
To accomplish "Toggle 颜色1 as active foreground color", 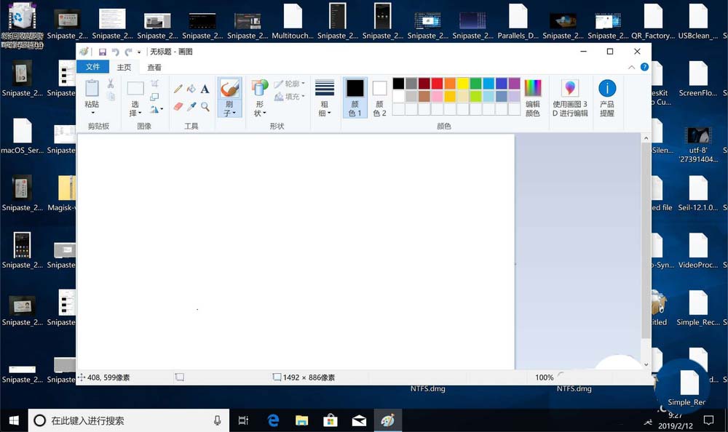I will 355,95.
